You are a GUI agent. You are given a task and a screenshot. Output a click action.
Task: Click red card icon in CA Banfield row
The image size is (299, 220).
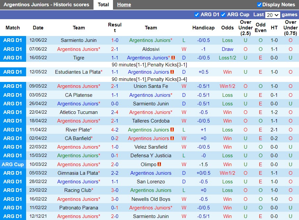[172, 138]
